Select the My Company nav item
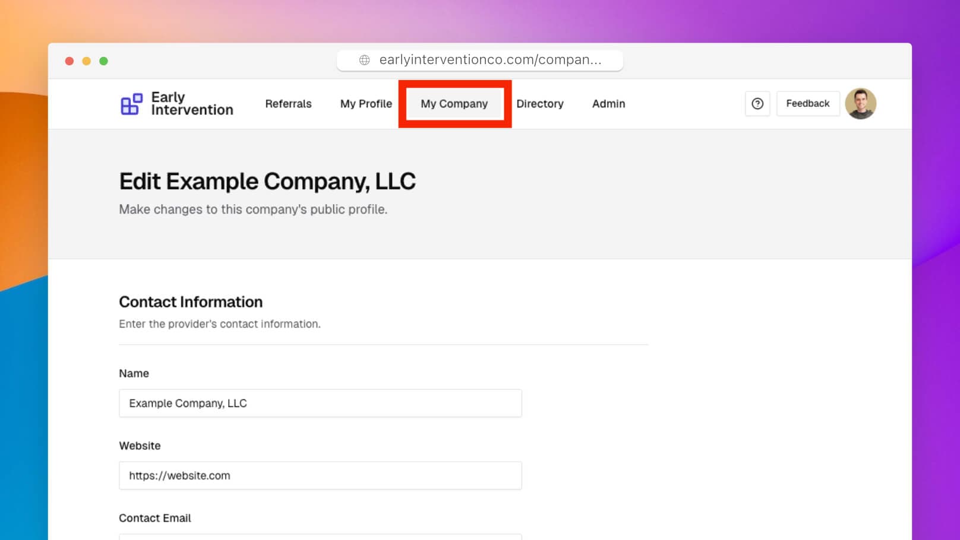Screen dimensions: 960x540 [x=454, y=104]
